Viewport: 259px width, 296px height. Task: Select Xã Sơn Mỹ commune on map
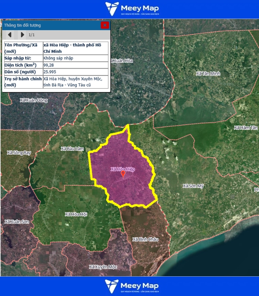click(x=193, y=186)
